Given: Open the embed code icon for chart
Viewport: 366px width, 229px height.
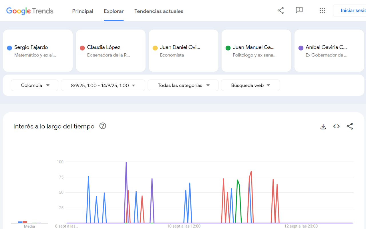Looking at the screenshot, I should coord(336,126).
